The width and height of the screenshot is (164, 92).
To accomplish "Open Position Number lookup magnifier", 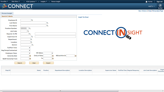I will pos(30,28).
